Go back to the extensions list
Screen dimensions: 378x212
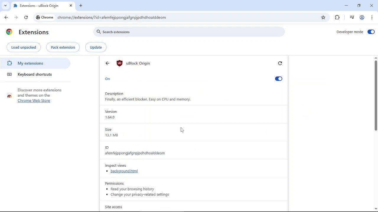pos(107,63)
